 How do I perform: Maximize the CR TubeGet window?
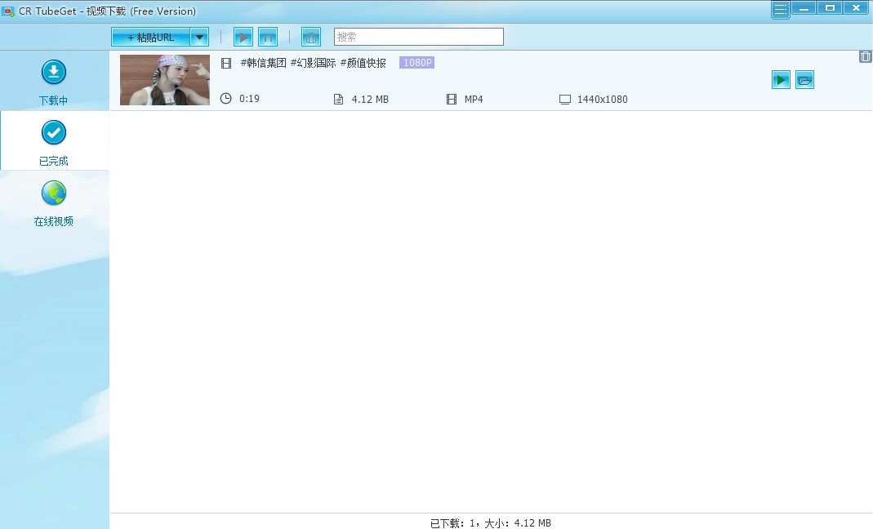tap(830, 8)
